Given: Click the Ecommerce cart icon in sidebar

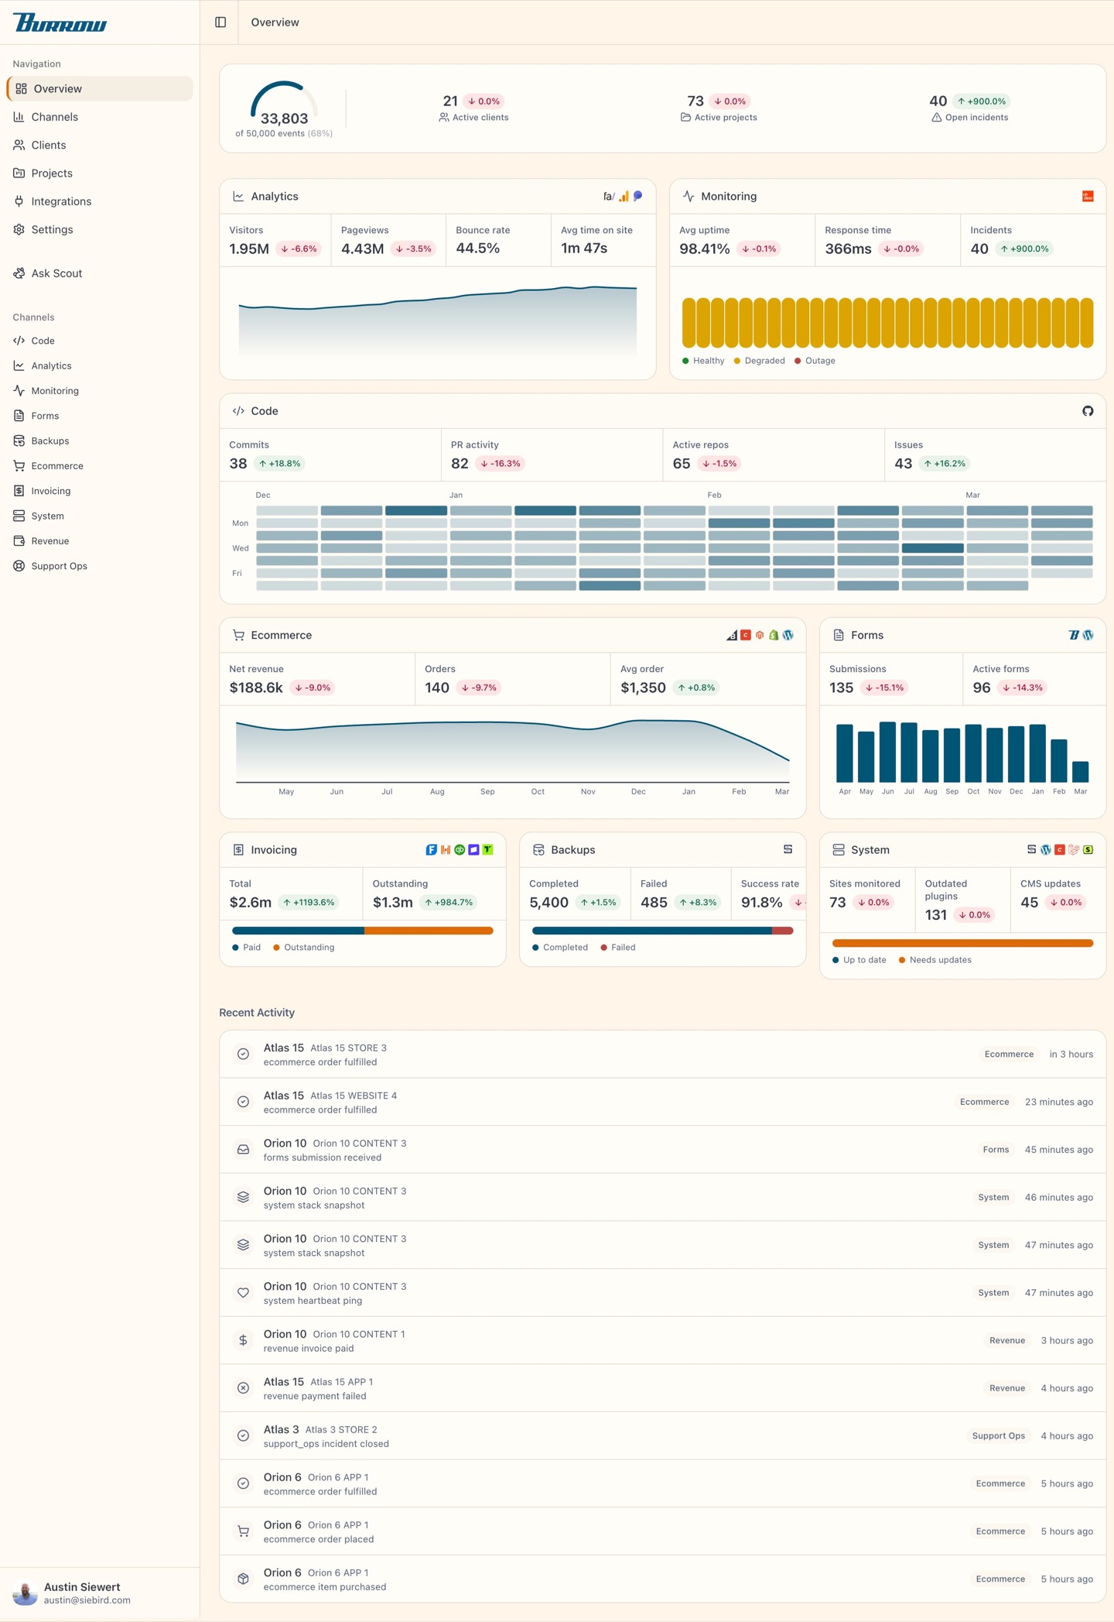Looking at the screenshot, I should point(19,466).
